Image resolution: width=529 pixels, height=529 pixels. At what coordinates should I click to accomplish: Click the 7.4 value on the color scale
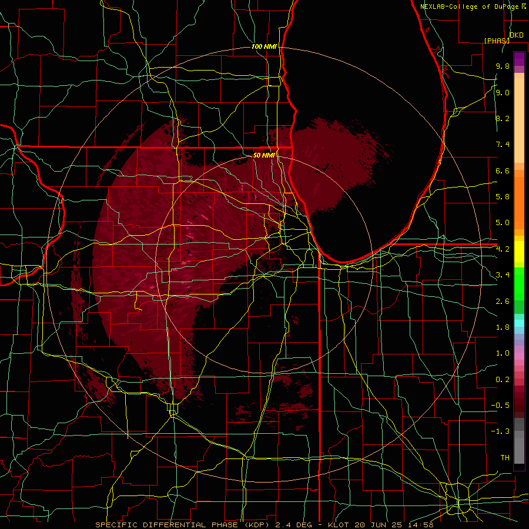coord(503,145)
